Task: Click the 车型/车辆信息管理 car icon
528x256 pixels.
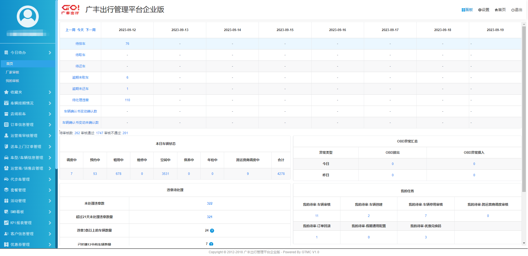Action: [x=6, y=158]
